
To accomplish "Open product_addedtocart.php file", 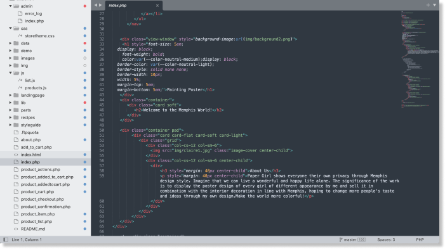I will point(45,184).
